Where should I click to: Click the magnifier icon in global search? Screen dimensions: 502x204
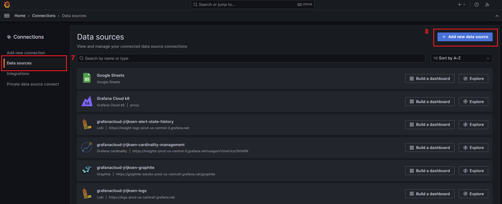pyautogui.click(x=195, y=5)
